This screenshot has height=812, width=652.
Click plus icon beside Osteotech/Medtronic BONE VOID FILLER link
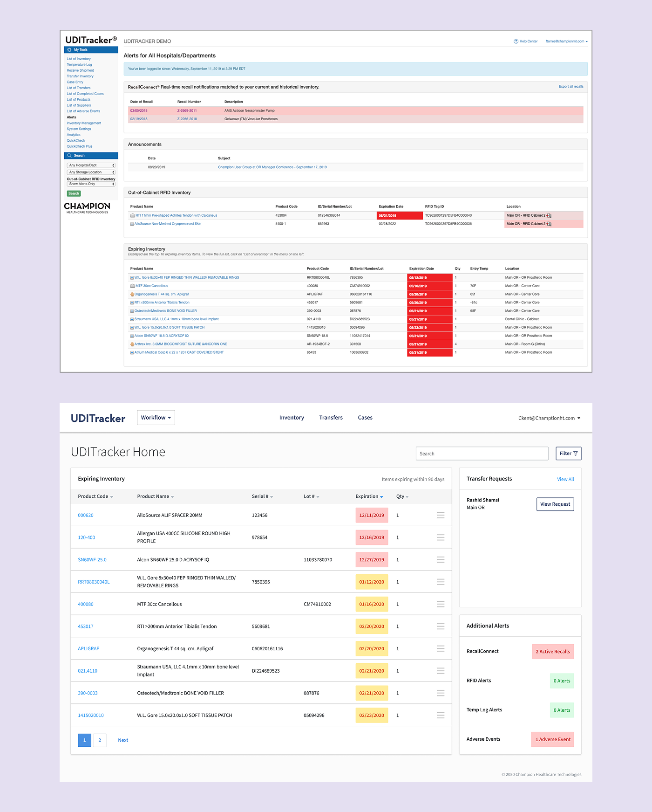(132, 311)
